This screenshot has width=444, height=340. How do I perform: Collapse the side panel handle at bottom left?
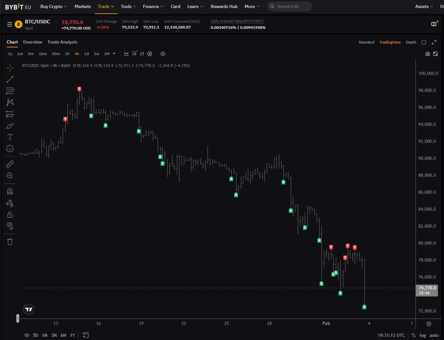tap(17, 319)
